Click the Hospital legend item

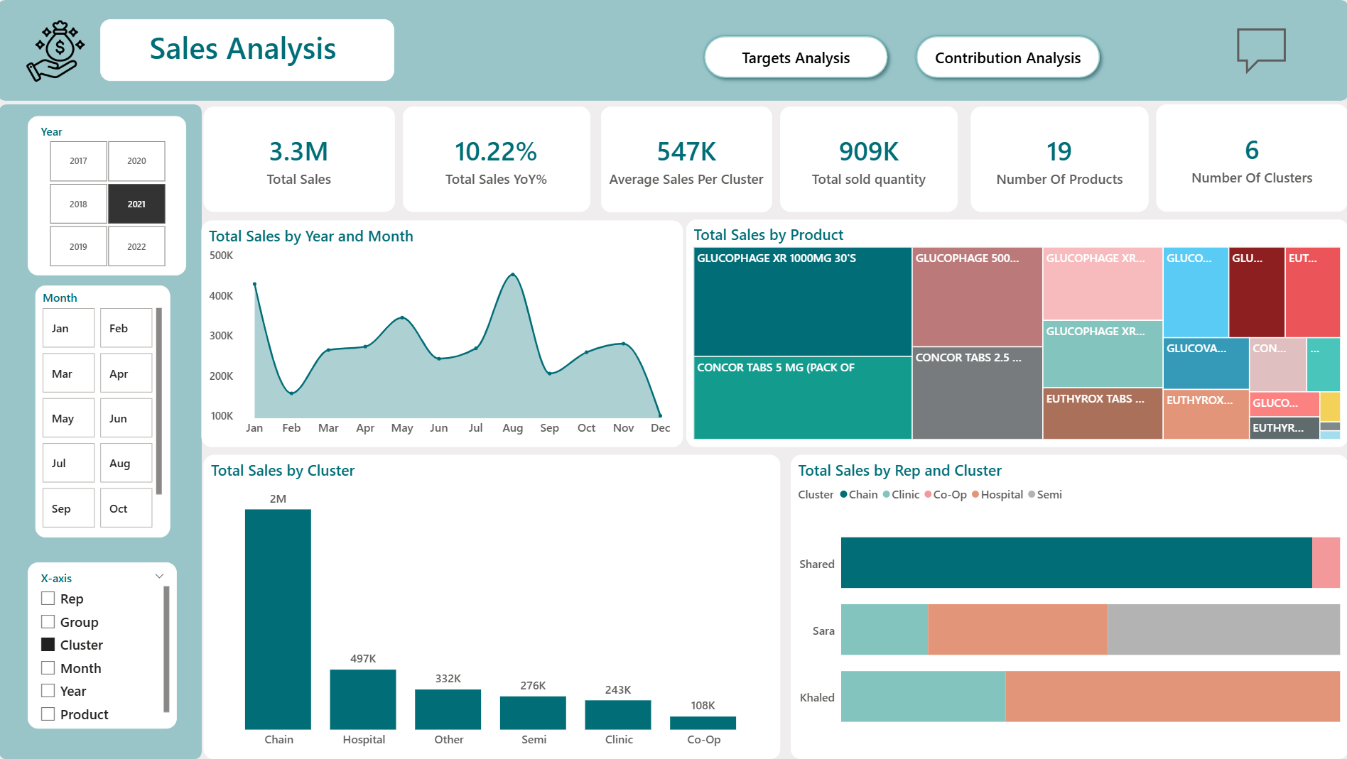point(997,494)
